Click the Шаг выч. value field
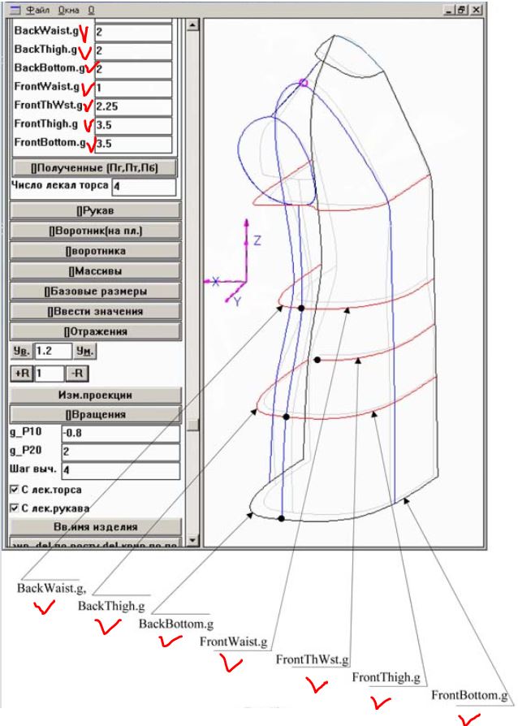Screen dimensions: 518x726 [x=120, y=470]
